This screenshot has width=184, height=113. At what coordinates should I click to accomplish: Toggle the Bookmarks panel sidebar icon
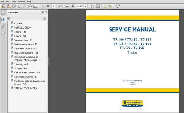[3, 19]
